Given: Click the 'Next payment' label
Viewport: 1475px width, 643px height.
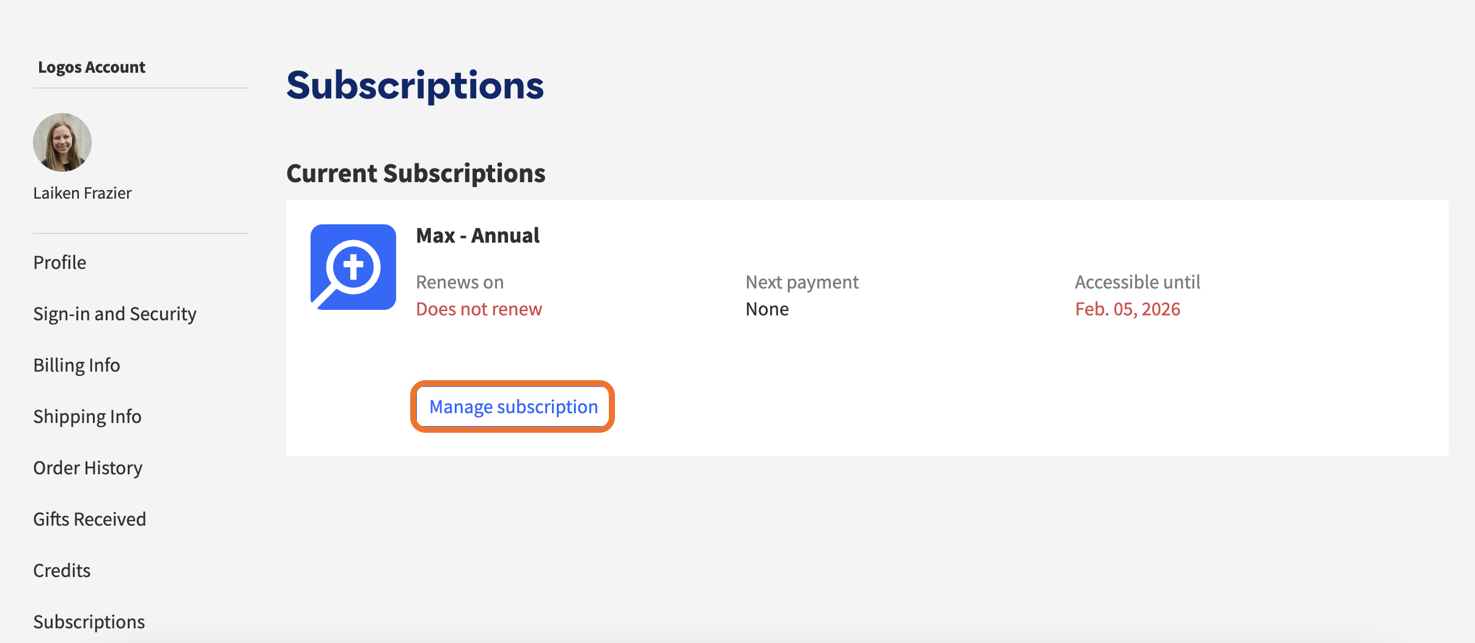Looking at the screenshot, I should (802, 282).
